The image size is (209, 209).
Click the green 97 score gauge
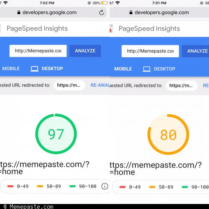[56, 134]
